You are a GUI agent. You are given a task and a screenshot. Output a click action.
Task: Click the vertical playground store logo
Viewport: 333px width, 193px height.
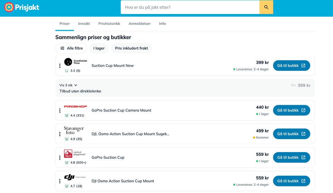75,154
